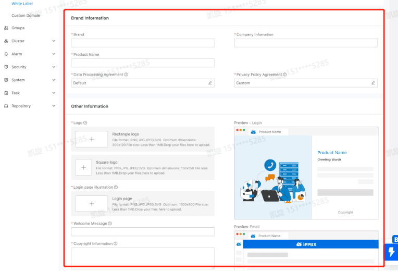Click the blue lightning bolt floating button
This screenshot has width=398, height=271.
392,252
